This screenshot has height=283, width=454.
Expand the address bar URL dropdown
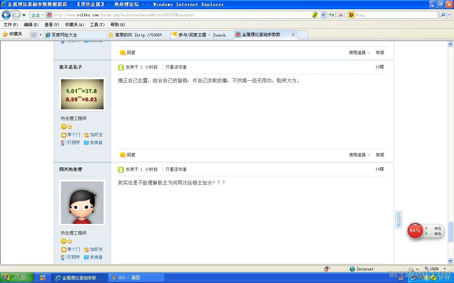pos(323,15)
